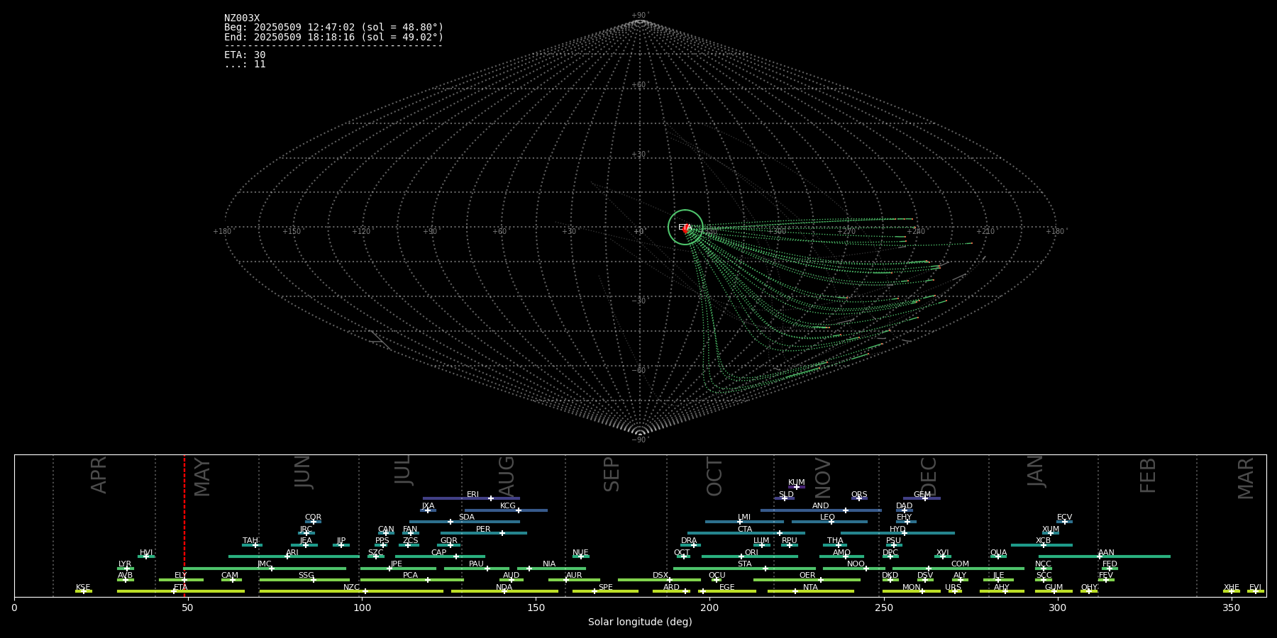Click the +90 north pole latitude label
The width and height of the screenshot is (1277, 638).
pyautogui.click(x=640, y=16)
